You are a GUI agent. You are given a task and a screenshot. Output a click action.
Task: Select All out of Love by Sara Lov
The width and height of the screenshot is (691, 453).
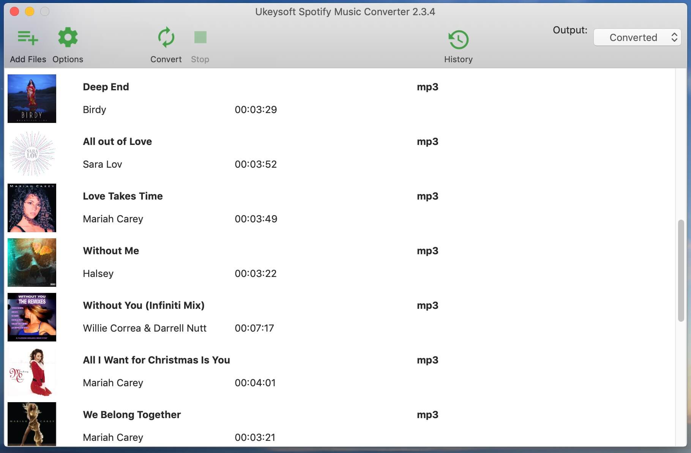click(x=117, y=141)
